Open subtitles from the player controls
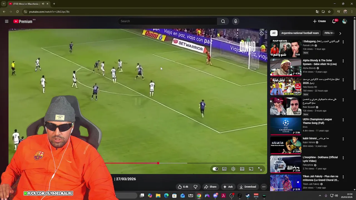Image resolution: width=356 pixels, height=200 pixels. pyautogui.click(x=224, y=169)
